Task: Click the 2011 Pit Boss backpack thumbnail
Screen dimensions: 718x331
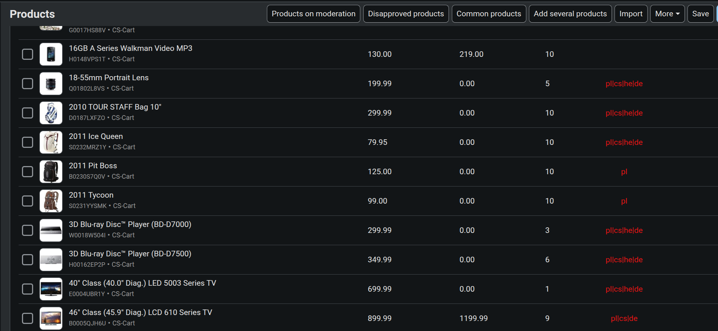Action: tap(51, 172)
